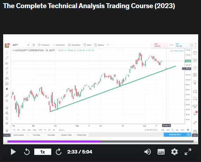The image size is (201, 162).
Task: Select the zoom-in magnifier tool
Action: [7, 101]
